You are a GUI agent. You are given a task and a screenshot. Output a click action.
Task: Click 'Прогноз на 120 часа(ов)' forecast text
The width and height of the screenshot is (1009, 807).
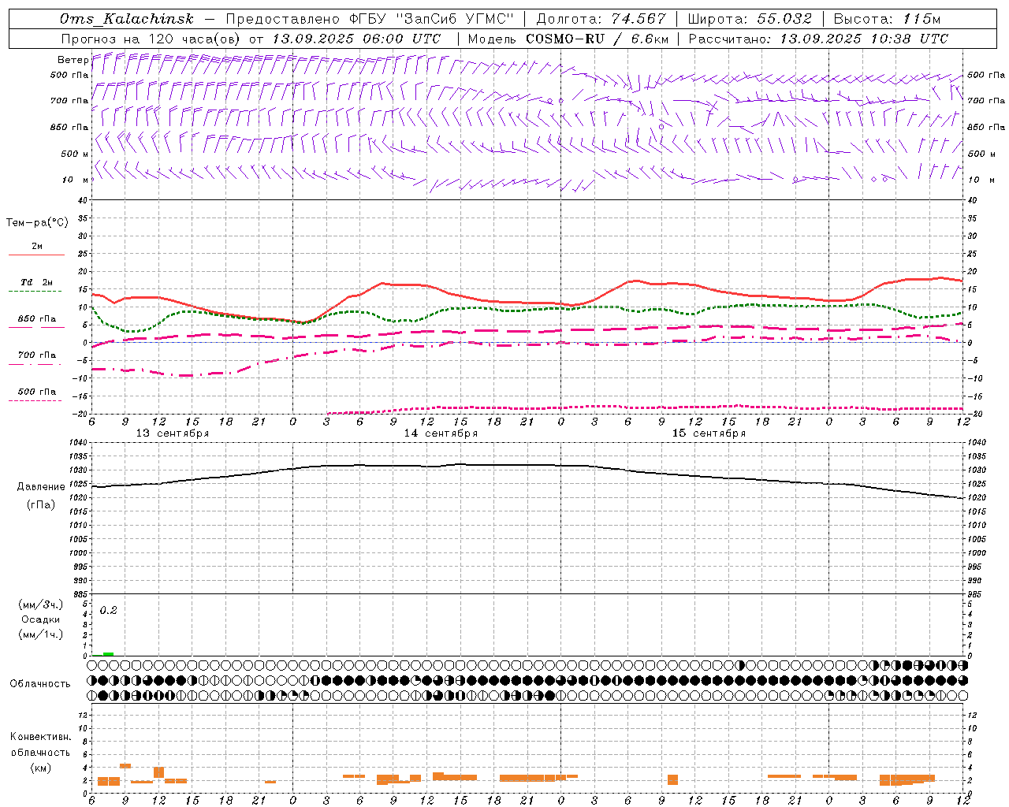151,39
